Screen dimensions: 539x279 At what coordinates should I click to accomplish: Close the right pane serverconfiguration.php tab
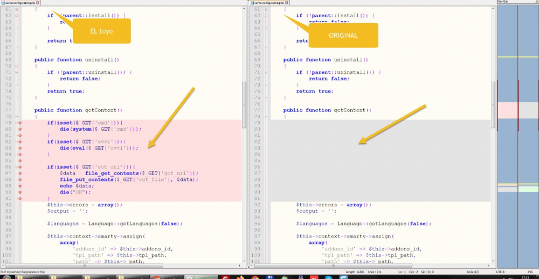tap(286, 2)
